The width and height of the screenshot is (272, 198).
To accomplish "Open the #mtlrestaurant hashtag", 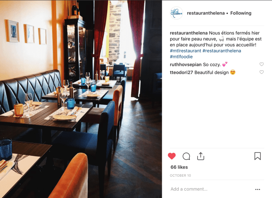I will point(186,51).
